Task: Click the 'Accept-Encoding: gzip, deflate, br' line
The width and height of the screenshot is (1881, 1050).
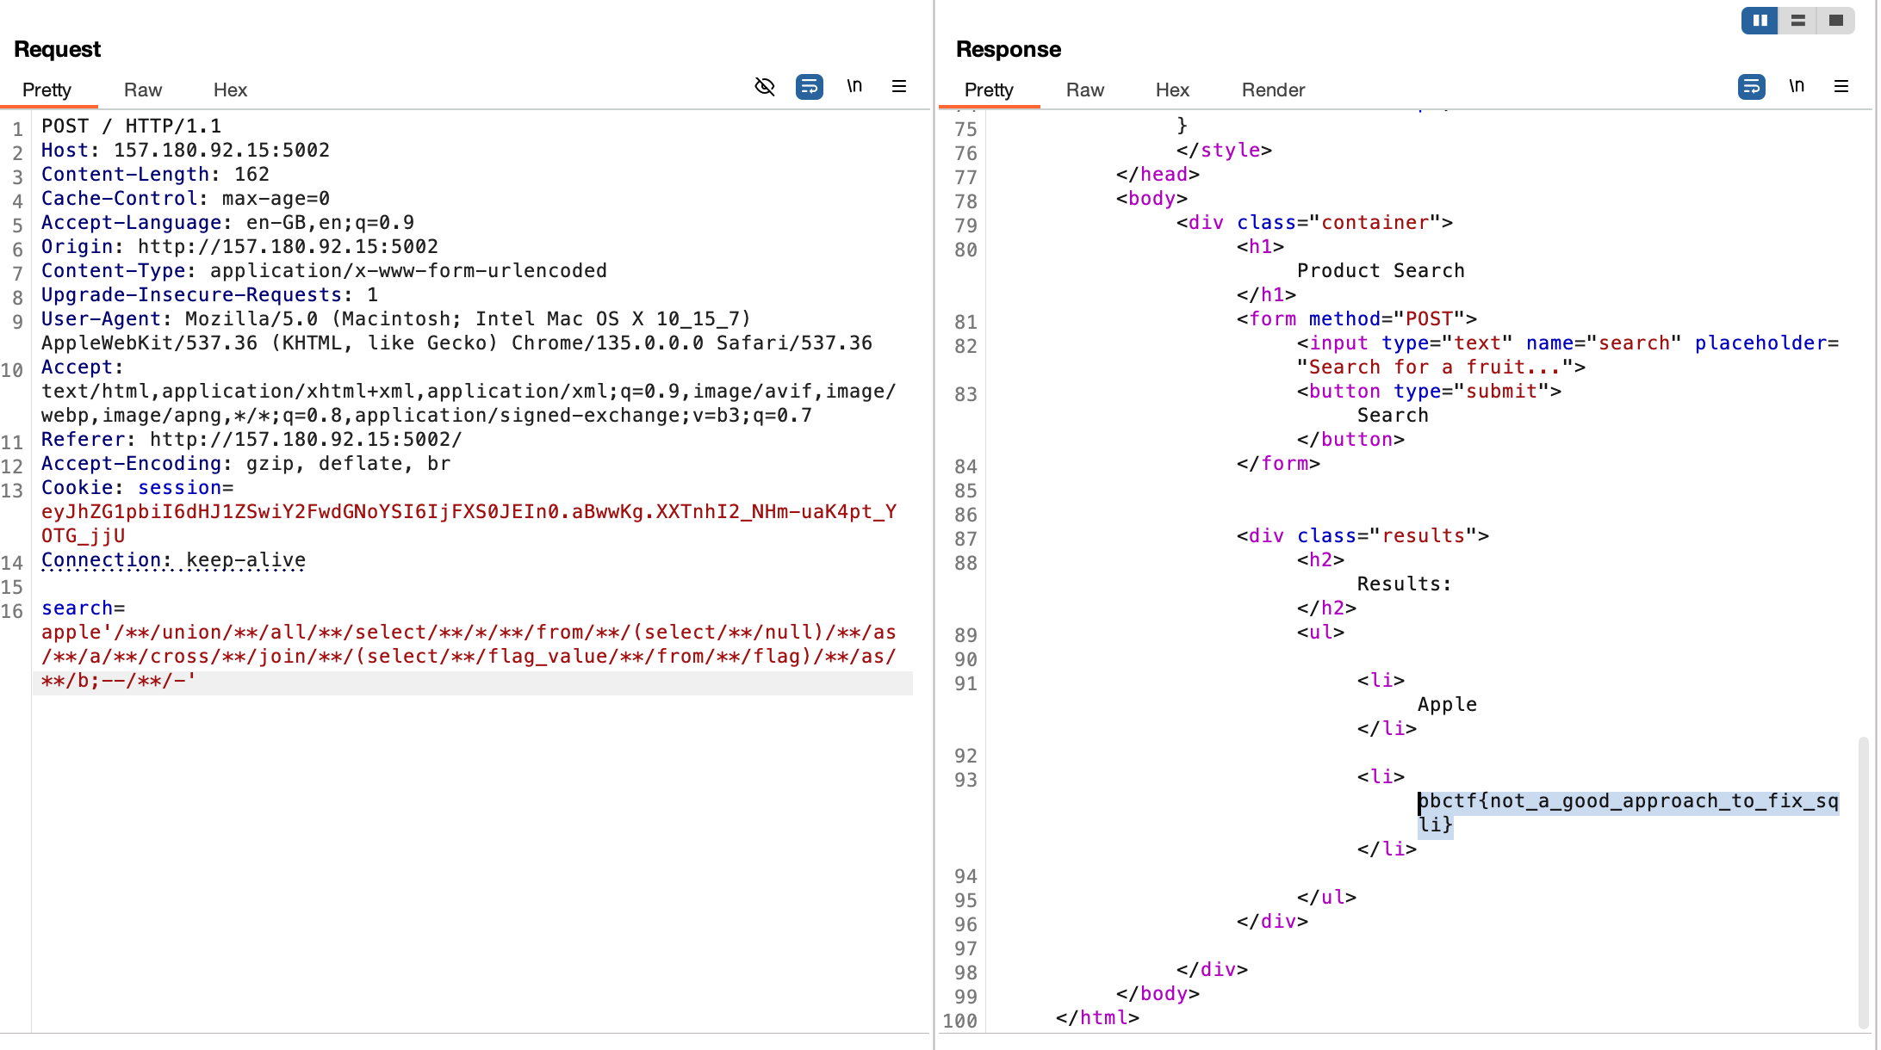Action: 245,463
